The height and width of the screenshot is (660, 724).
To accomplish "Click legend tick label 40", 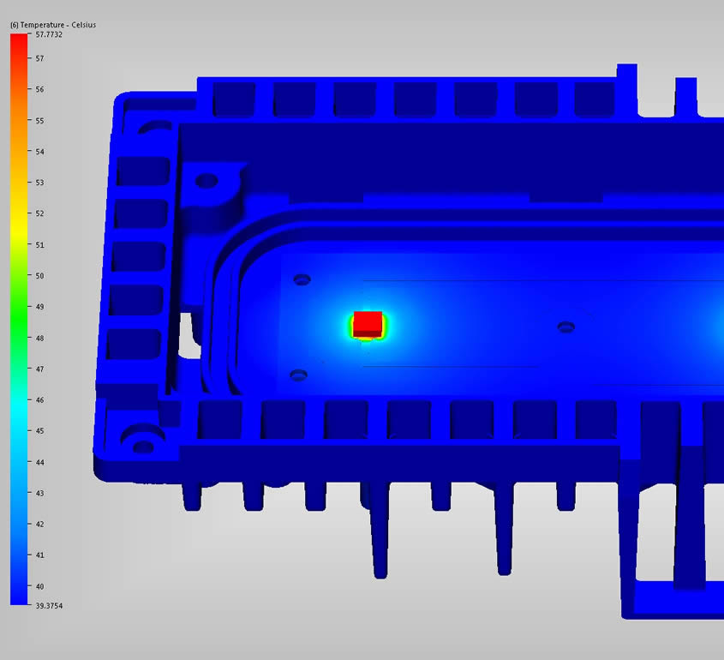I will 39,586.
